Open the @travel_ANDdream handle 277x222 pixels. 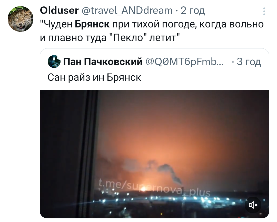(x=127, y=11)
